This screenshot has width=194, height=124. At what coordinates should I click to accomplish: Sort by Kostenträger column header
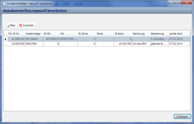pos(34,34)
